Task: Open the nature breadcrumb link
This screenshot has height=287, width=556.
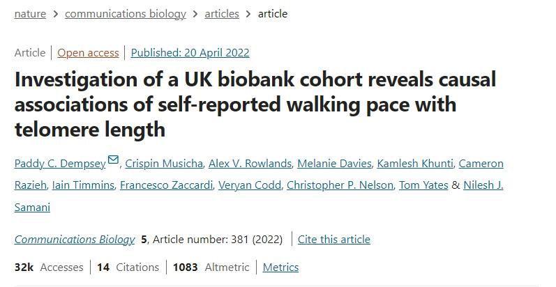Action: (30, 14)
